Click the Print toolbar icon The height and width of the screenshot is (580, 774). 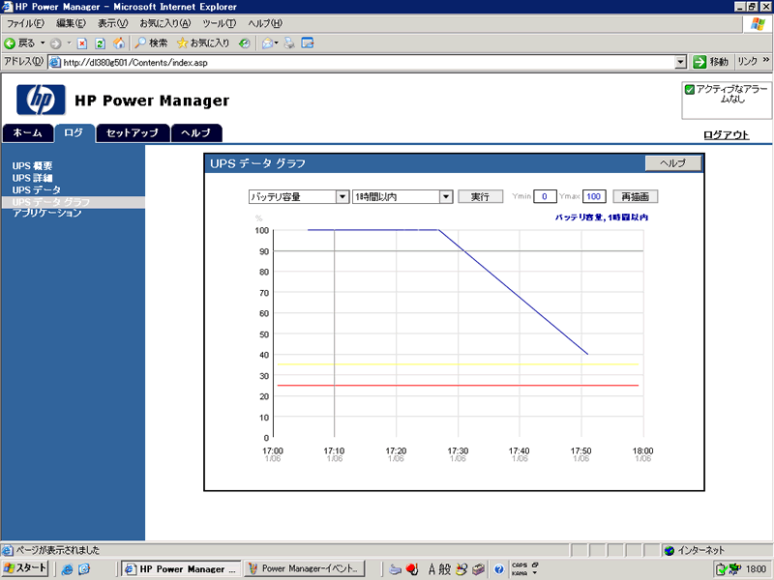[x=290, y=43]
